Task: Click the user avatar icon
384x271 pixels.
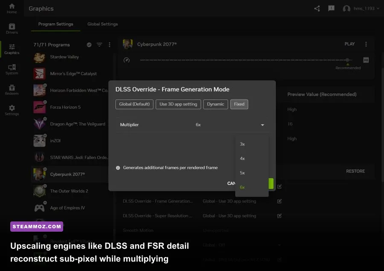Action: 346,9
